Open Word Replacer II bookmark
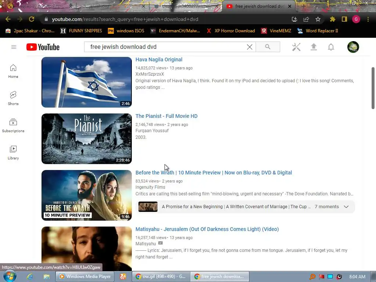 point(318,31)
